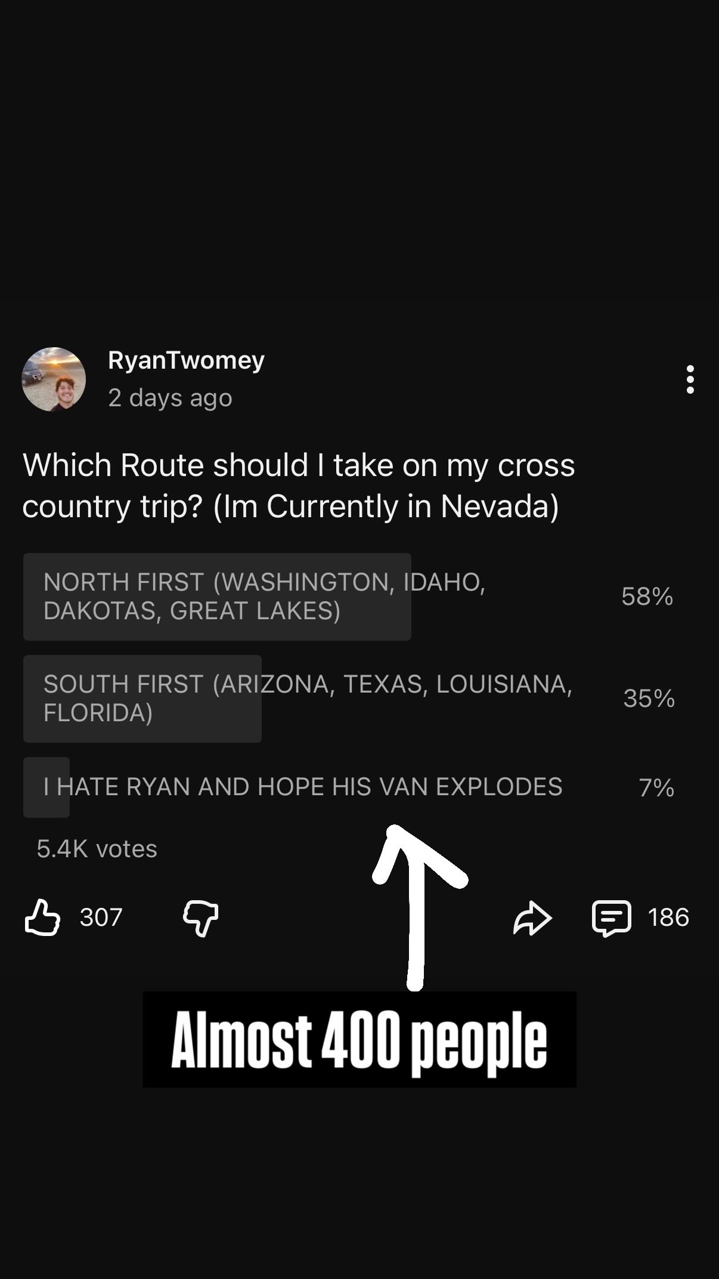Click the RyanTwomey channel name

(186, 360)
